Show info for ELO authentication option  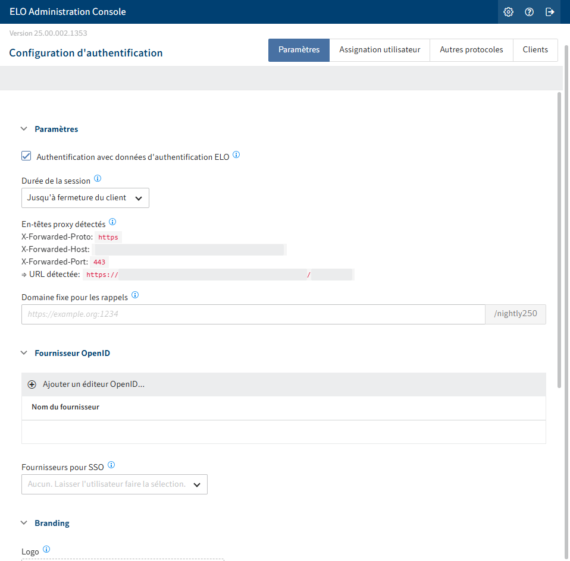(x=236, y=155)
